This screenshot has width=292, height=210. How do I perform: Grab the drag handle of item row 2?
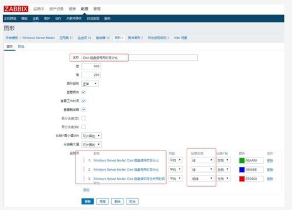point(84,169)
